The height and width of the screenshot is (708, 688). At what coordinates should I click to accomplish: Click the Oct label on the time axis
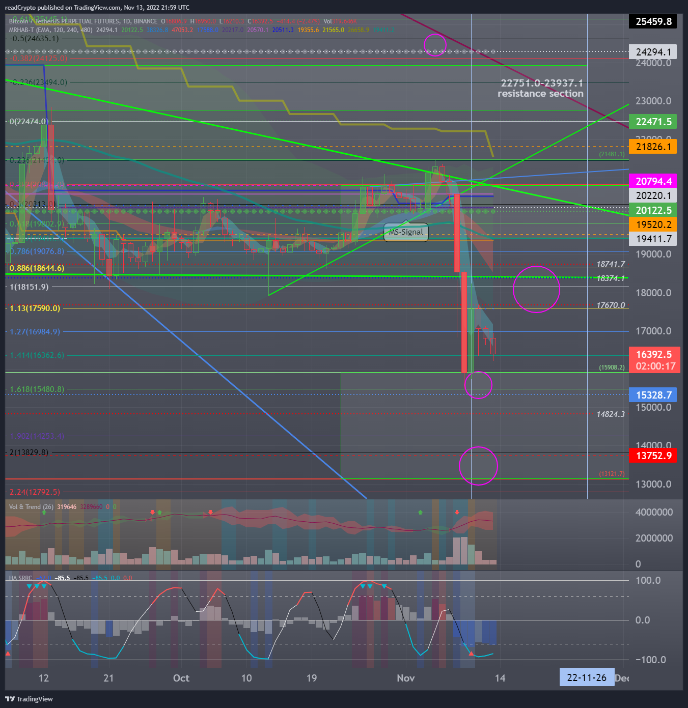coord(181,678)
